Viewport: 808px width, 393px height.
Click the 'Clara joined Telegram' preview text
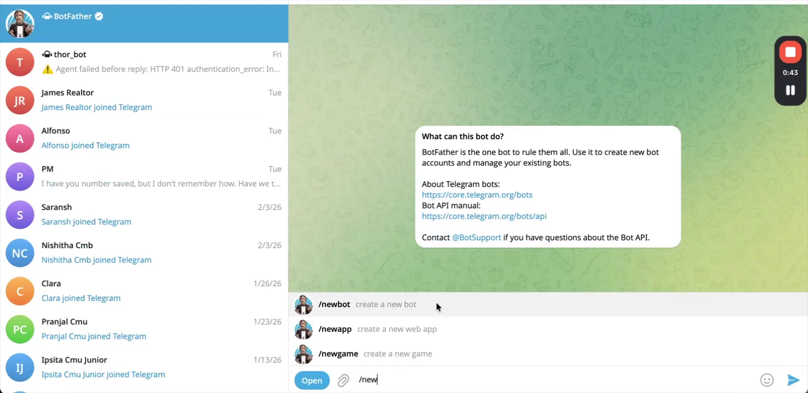tap(81, 299)
